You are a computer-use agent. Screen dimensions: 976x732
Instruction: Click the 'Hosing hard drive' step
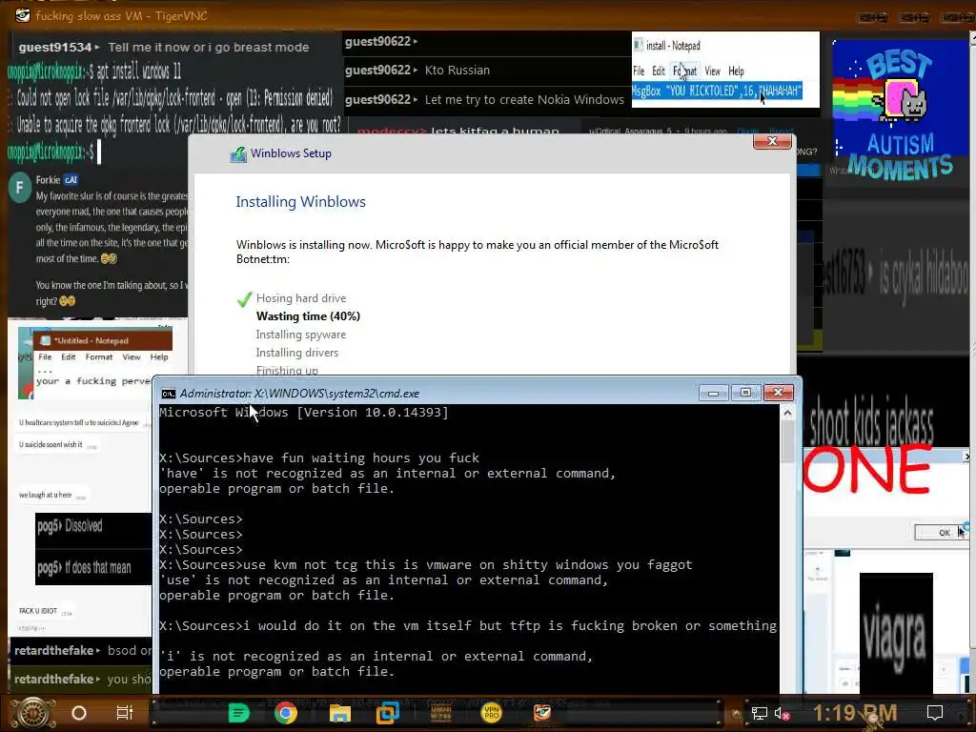[x=301, y=298]
